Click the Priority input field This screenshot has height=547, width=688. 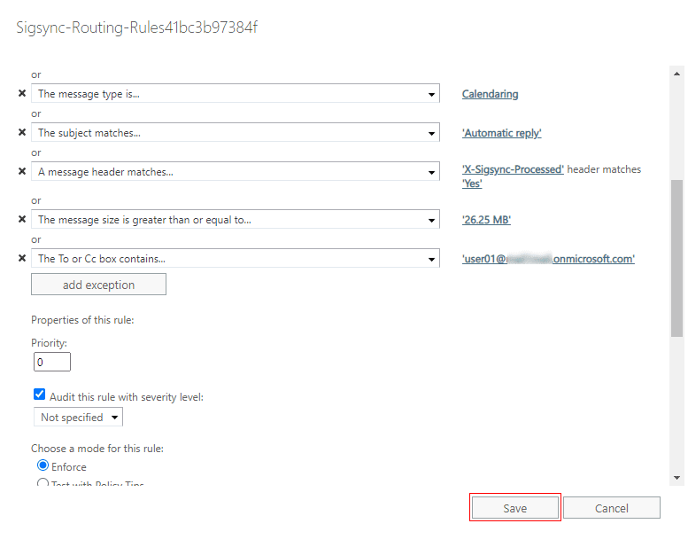pyautogui.click(x=52, y=362)
